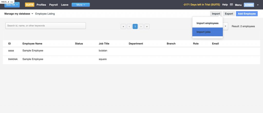Focus the employee search field
The height and width of the screenshot is (113, 263).
[46, 26]
